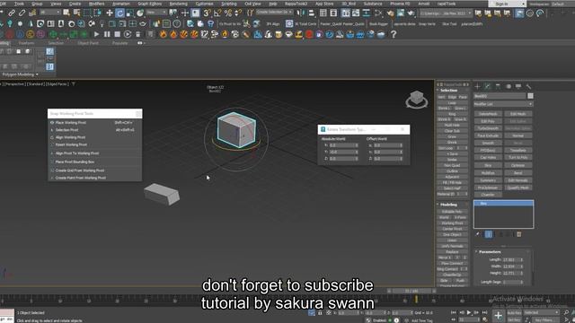Click the Link objects chain icon
Viewport: 575px width, 323px height.
[x=12, y=13]
